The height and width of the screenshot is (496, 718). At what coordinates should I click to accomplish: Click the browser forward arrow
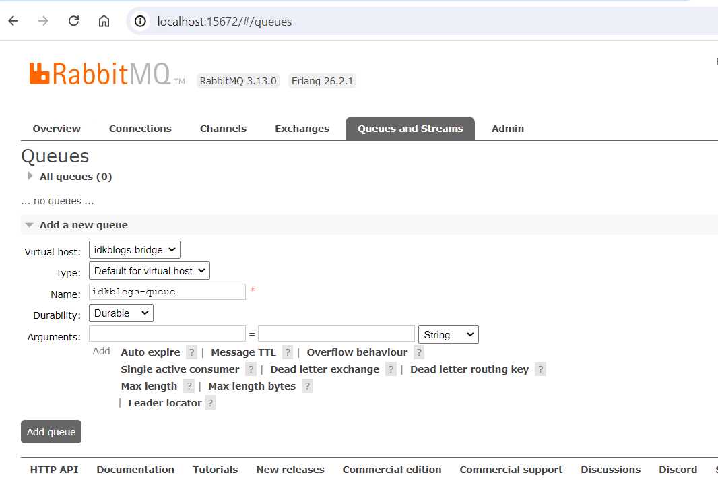point(43,21)
